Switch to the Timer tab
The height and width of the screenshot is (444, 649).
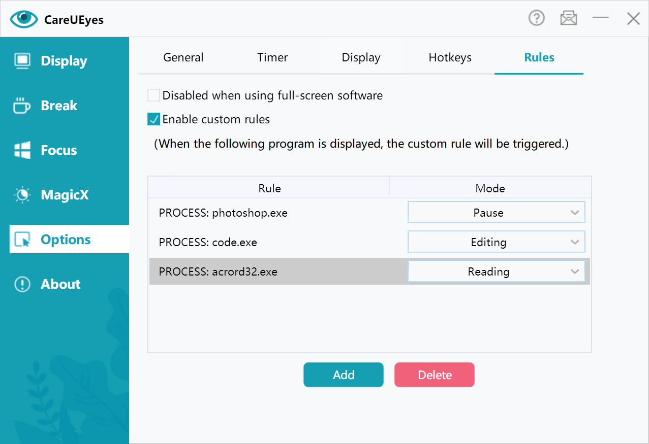click(x=272, y=58)
